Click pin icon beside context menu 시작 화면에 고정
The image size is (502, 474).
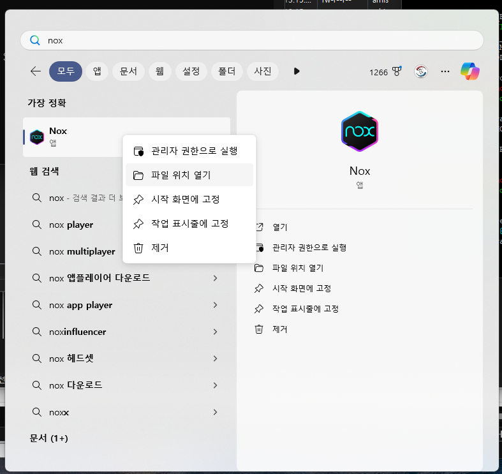(138, 200)
